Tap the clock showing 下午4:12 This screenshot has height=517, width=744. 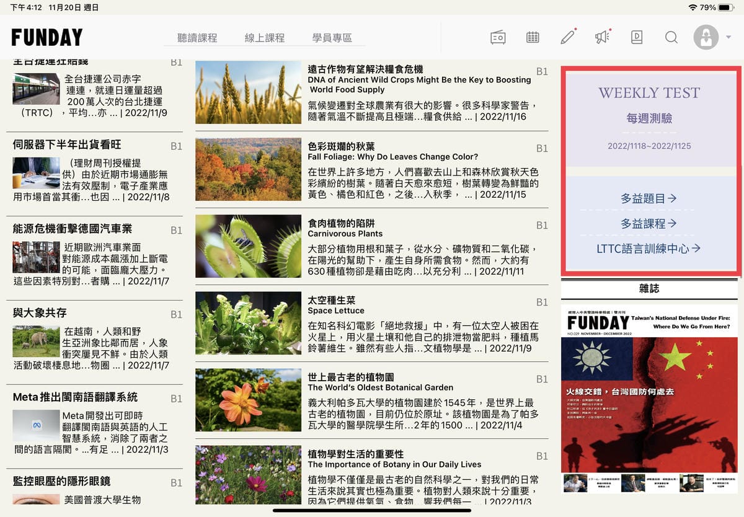pyautogui.click(x=25, y=7)
